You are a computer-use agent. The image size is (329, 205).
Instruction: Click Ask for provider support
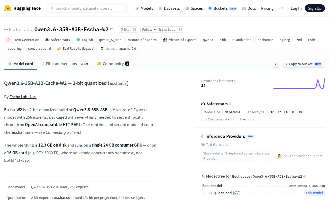[299, 156]
